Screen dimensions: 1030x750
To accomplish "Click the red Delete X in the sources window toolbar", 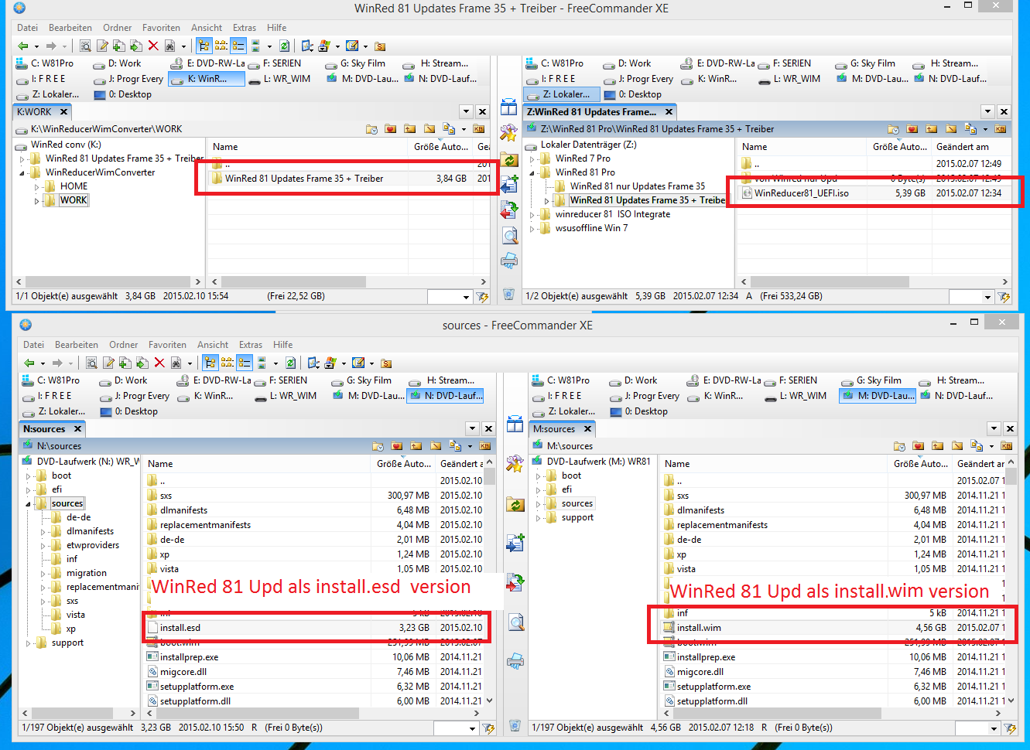I will 159,363.
